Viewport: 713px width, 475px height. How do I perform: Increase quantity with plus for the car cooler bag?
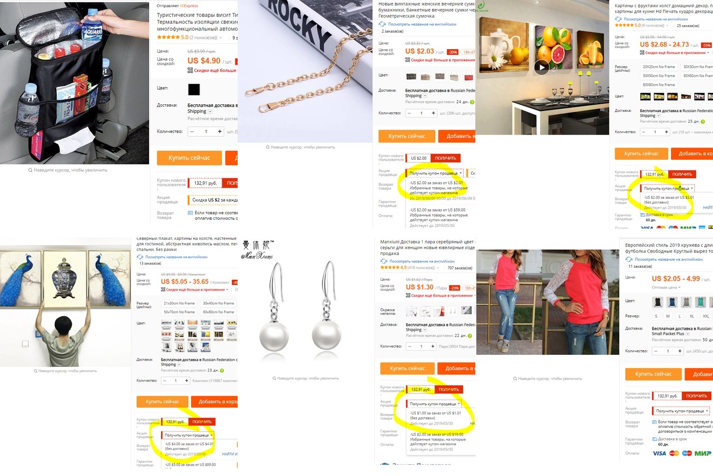(x=219, y=132)
